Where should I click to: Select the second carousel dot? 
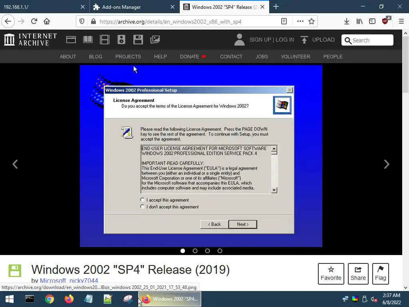(195, 251)
